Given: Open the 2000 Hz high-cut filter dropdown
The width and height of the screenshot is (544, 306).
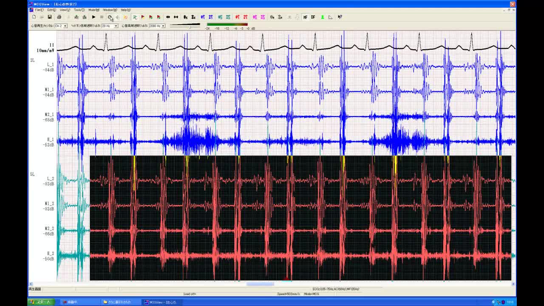Looking at the screenshot, I should [163, 26].
